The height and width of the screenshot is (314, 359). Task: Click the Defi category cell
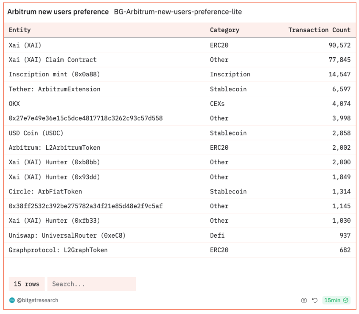(x=217, y=235)
